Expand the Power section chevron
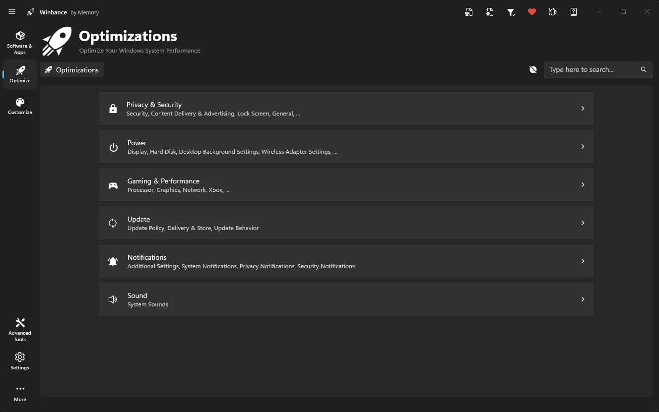Viewport: 659px width, 412px height. (583, 147)
